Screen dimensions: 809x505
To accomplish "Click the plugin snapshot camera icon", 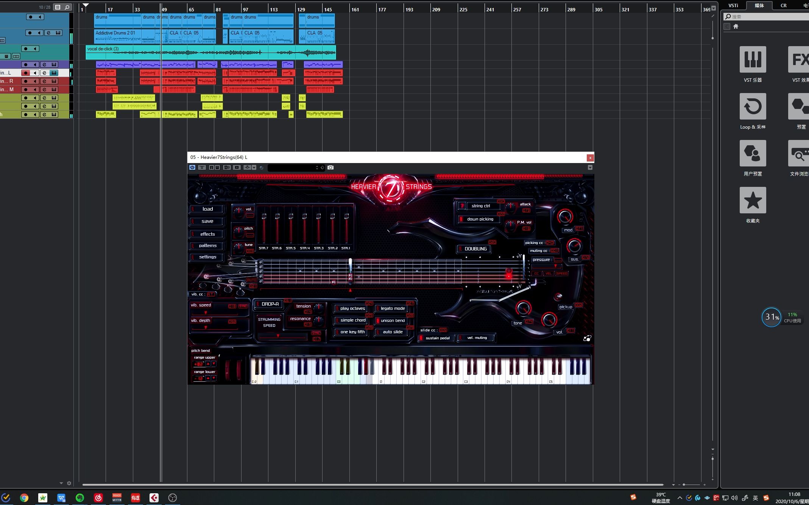I will [330, 168].
